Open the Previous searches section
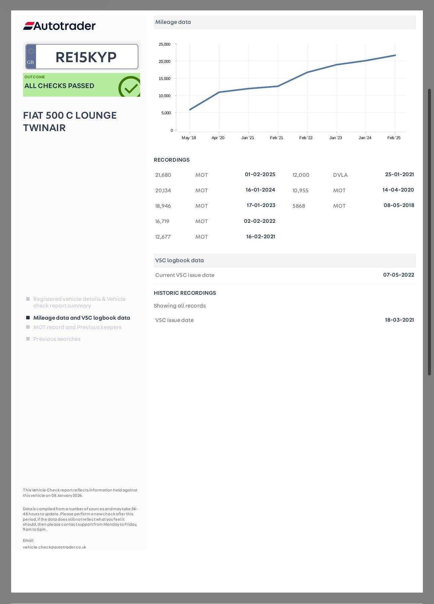The image size is (434, 604). coord(57,339)
